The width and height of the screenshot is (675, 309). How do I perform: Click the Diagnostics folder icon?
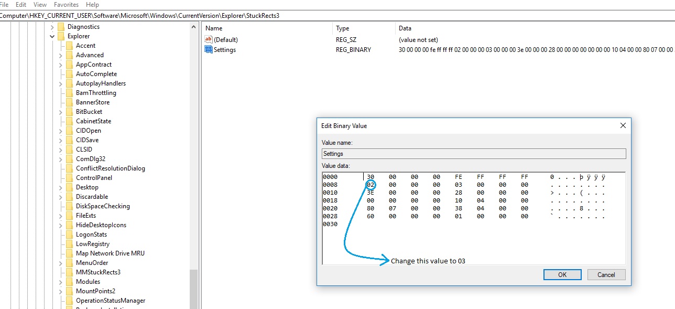[61, 27]
